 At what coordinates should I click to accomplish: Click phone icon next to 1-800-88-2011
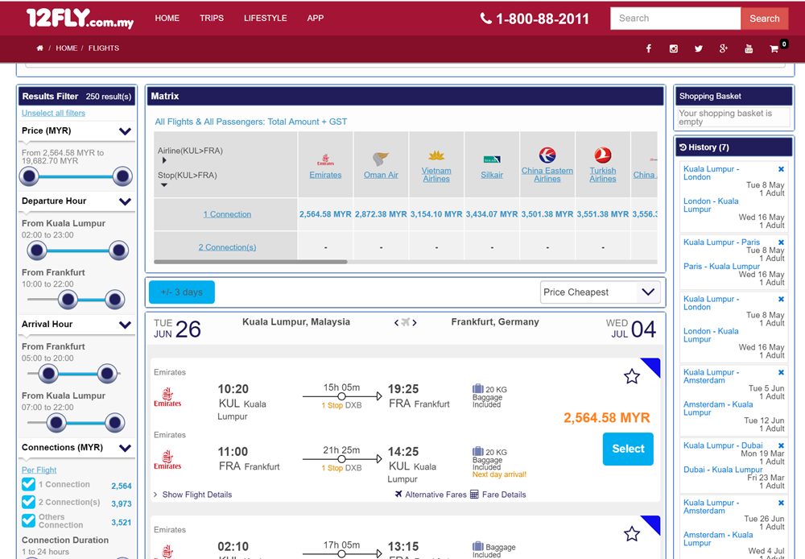[485, 19]
